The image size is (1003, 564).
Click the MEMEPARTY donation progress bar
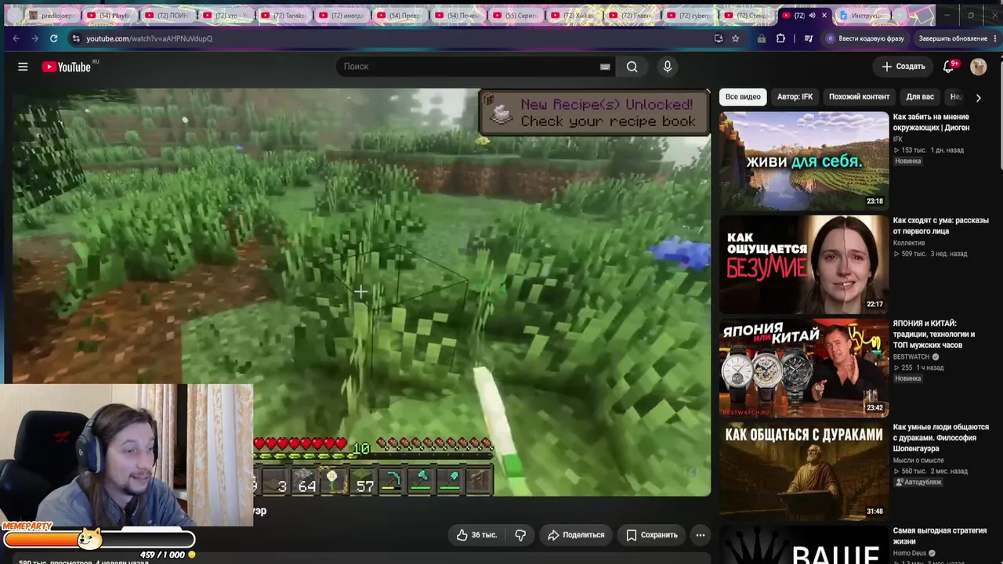point(100,540)
